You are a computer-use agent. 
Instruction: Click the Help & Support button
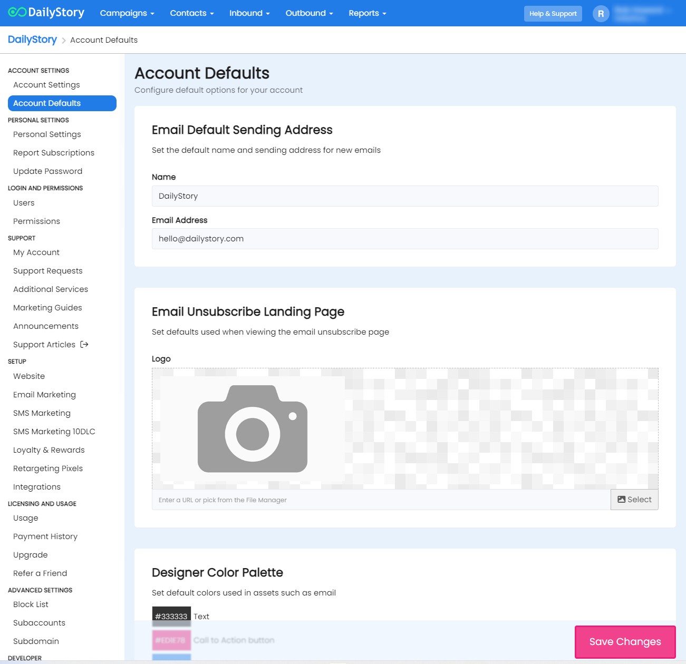click(553, 14)
